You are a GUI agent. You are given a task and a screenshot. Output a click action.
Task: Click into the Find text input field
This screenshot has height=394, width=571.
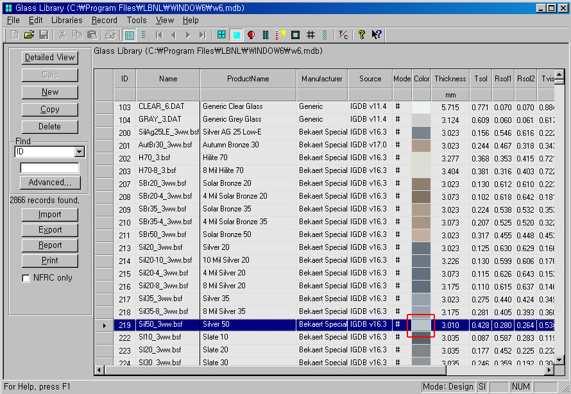[49, 168]
